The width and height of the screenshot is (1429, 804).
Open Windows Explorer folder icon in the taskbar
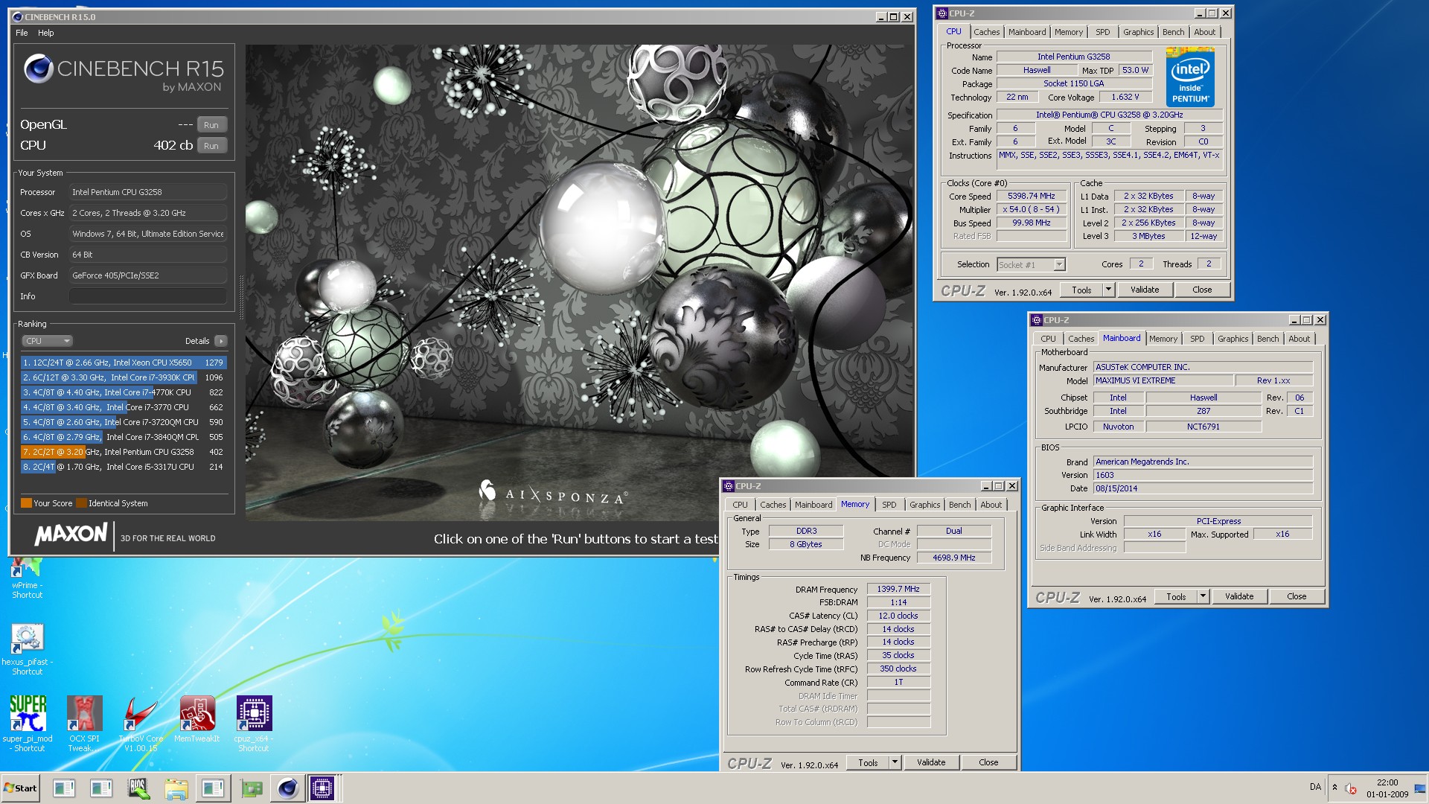[176, 788]
